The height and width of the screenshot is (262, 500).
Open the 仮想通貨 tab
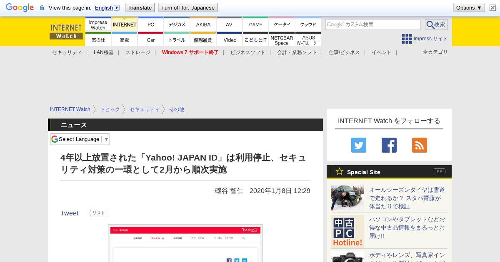point(203,40)
